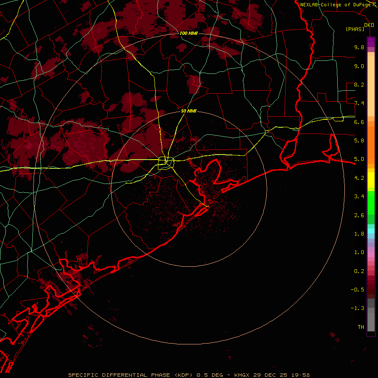Click the [PHAS] unit label

click(x=355, y=29)
